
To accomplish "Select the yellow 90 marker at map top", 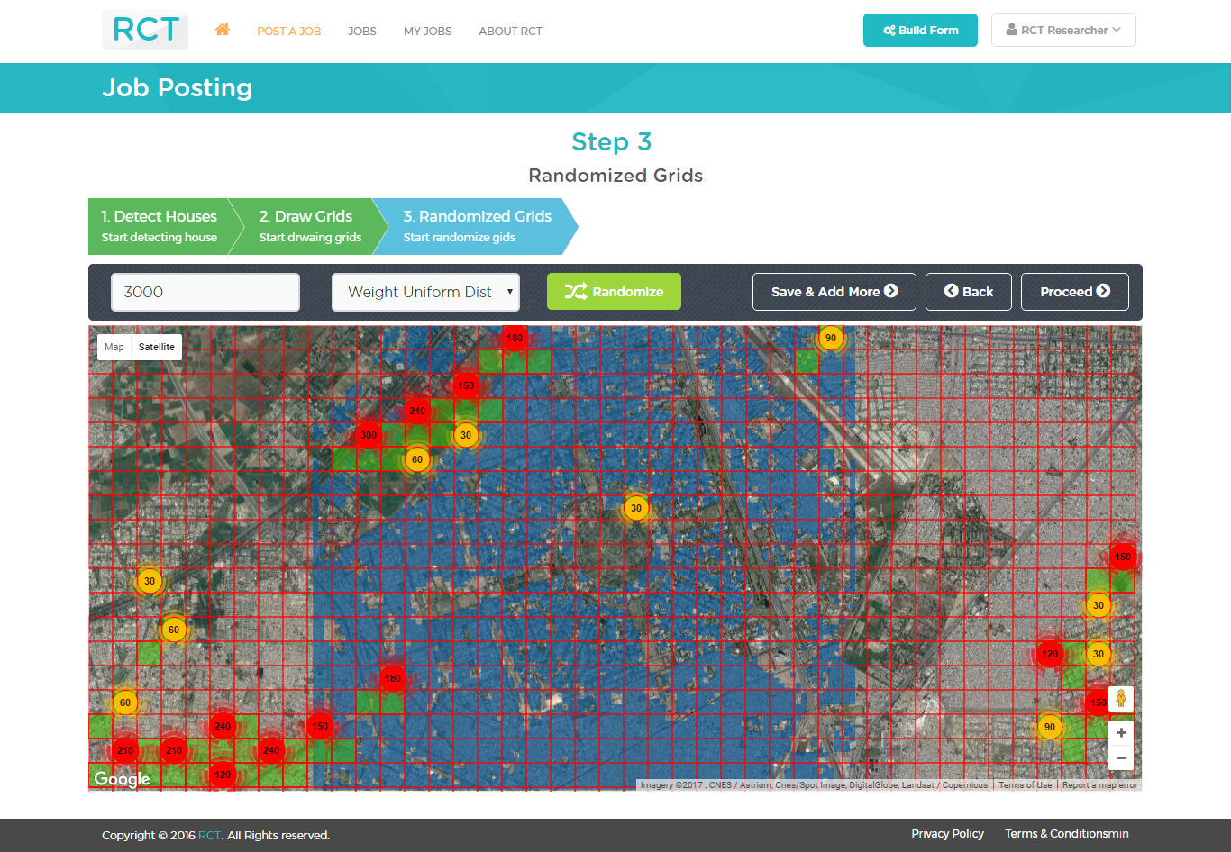I will tap(831, 339).
